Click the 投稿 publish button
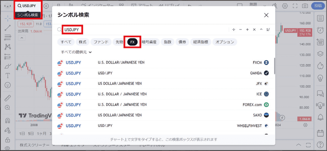Viewport: 327px width, 151px height. point(318,6)
